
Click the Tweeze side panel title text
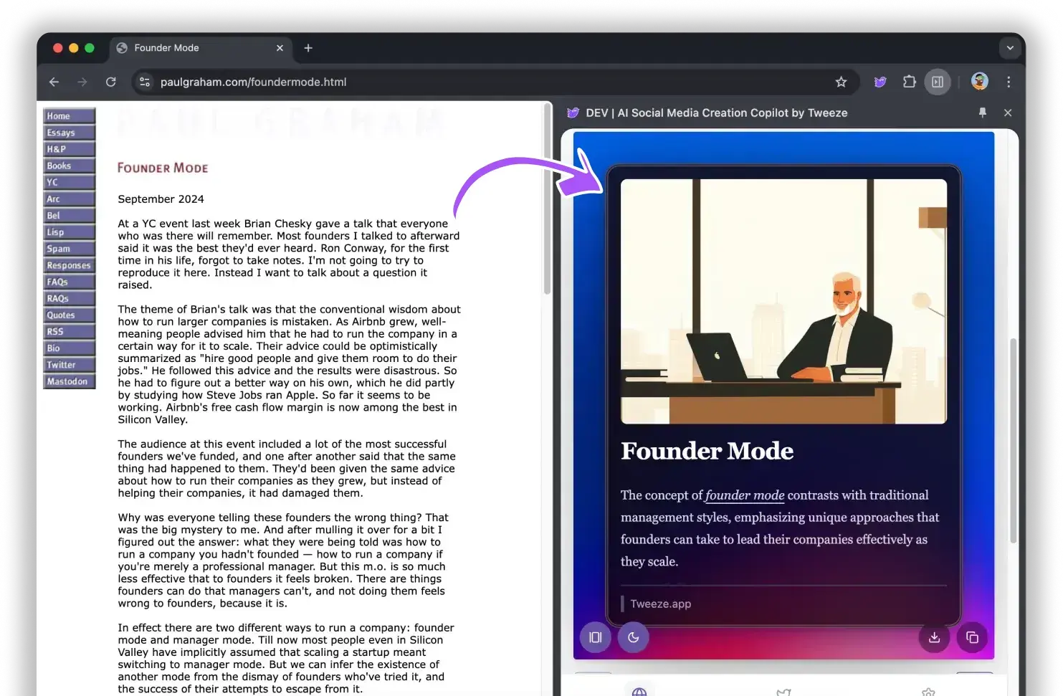point(716,113)
